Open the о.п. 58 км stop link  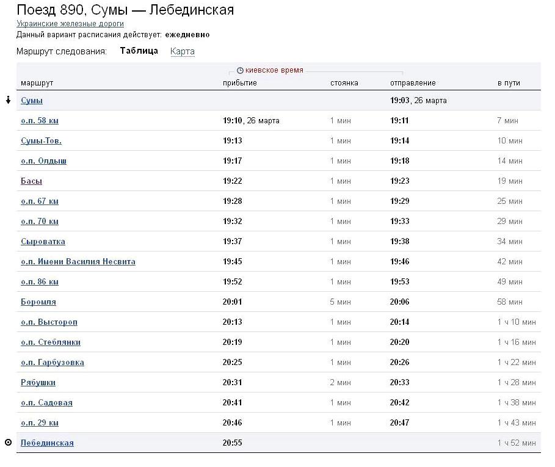coord(40,121)
